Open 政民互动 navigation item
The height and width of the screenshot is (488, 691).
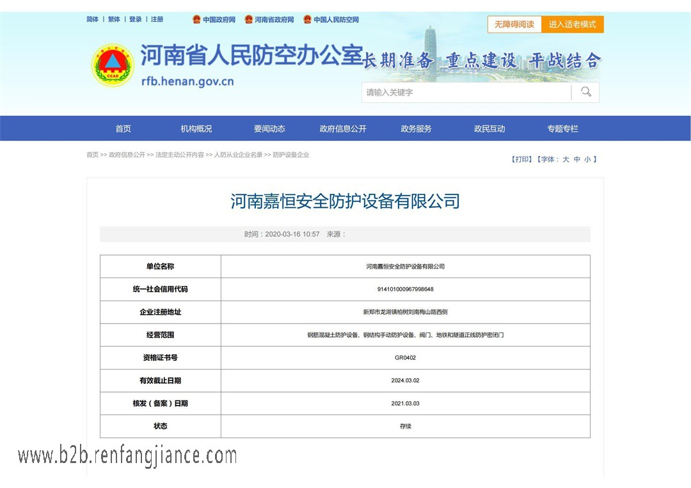click(x=489, y=129)
